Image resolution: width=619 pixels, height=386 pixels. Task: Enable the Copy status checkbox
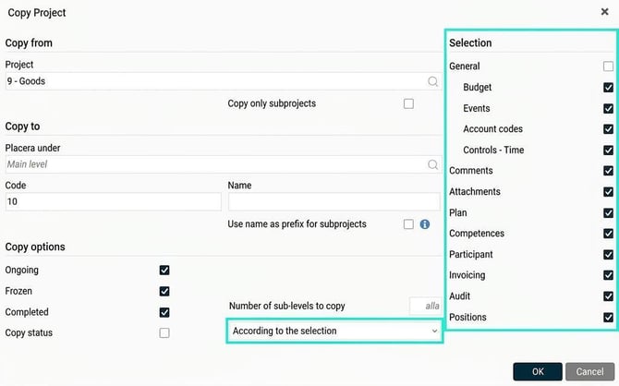[x=164, y=333]
